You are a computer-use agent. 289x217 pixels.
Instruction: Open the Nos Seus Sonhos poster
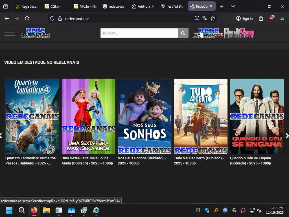(145, 116)
